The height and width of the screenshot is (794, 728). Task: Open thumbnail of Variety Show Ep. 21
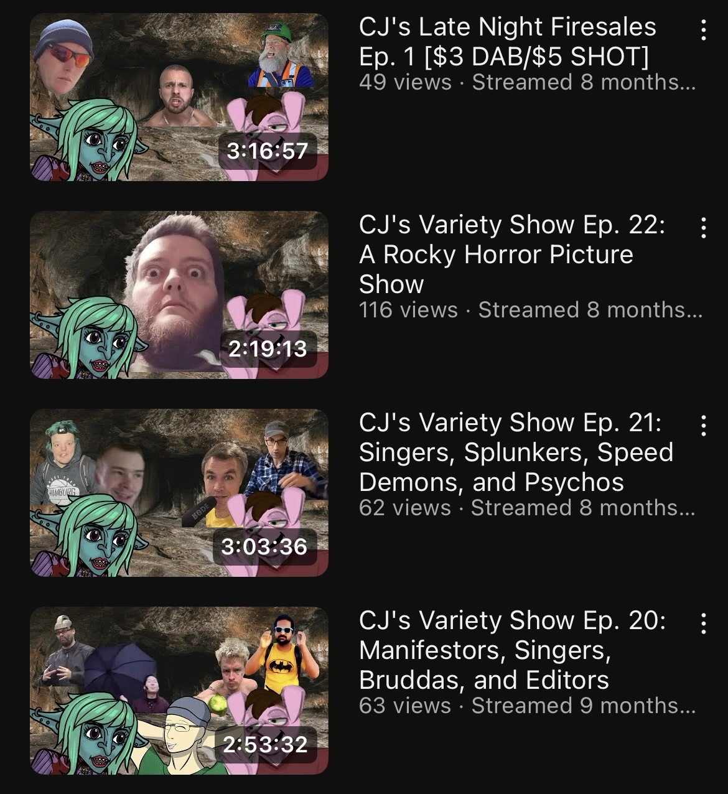click(179, 493)
